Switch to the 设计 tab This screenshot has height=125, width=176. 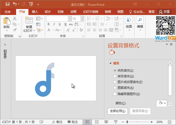pos(48,11)
